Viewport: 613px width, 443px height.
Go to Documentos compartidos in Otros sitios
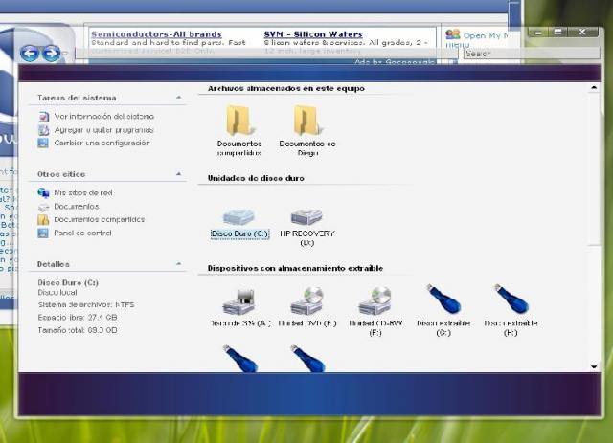[100, 219]
